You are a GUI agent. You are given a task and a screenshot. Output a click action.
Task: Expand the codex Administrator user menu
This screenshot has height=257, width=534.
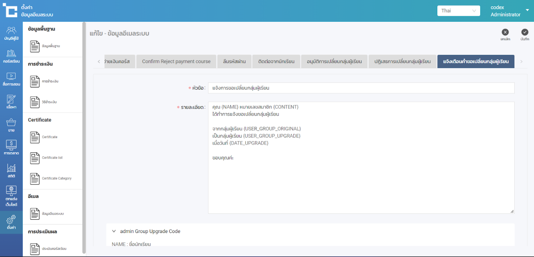(x=527, y=10)
